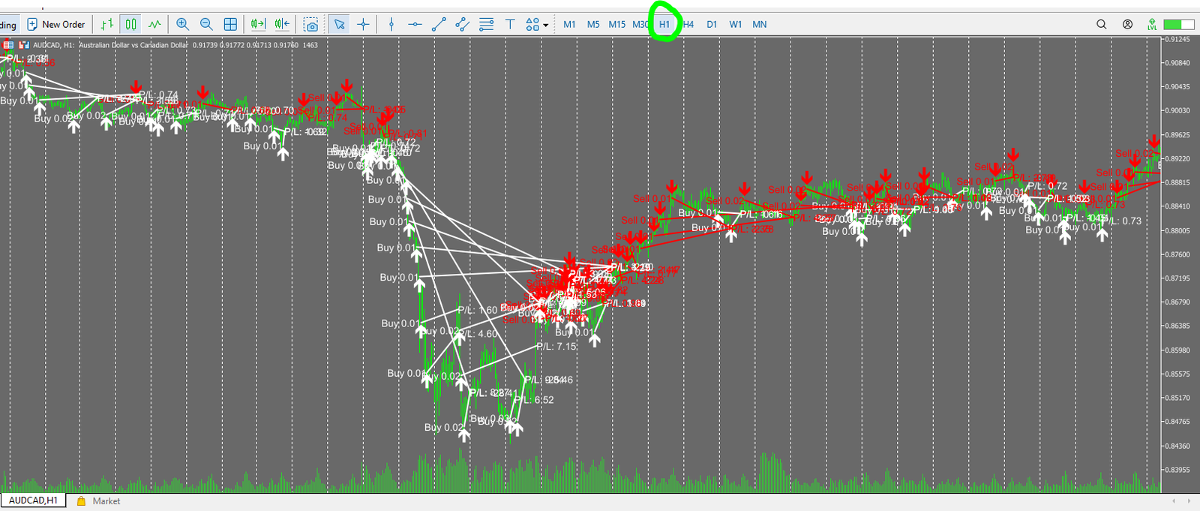Image resolution: width=1200 pixels, height=511 pixels.
Task: Select the horizontal line drawing tool
Action: coord(415,24)
